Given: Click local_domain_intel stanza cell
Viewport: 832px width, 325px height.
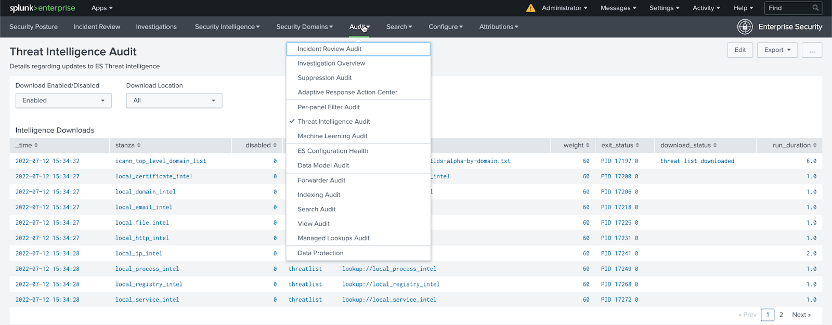Looking at the screenshot, I should (146, 192).
